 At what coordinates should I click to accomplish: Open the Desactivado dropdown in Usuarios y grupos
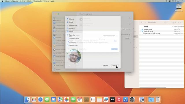click(126, 35)
